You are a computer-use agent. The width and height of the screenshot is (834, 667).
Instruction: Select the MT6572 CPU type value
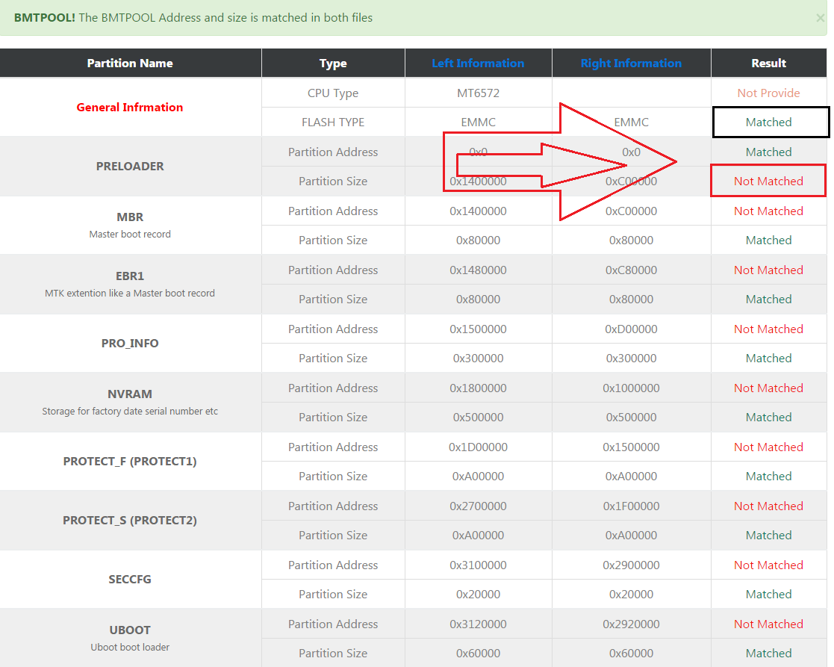coord(478,93)
